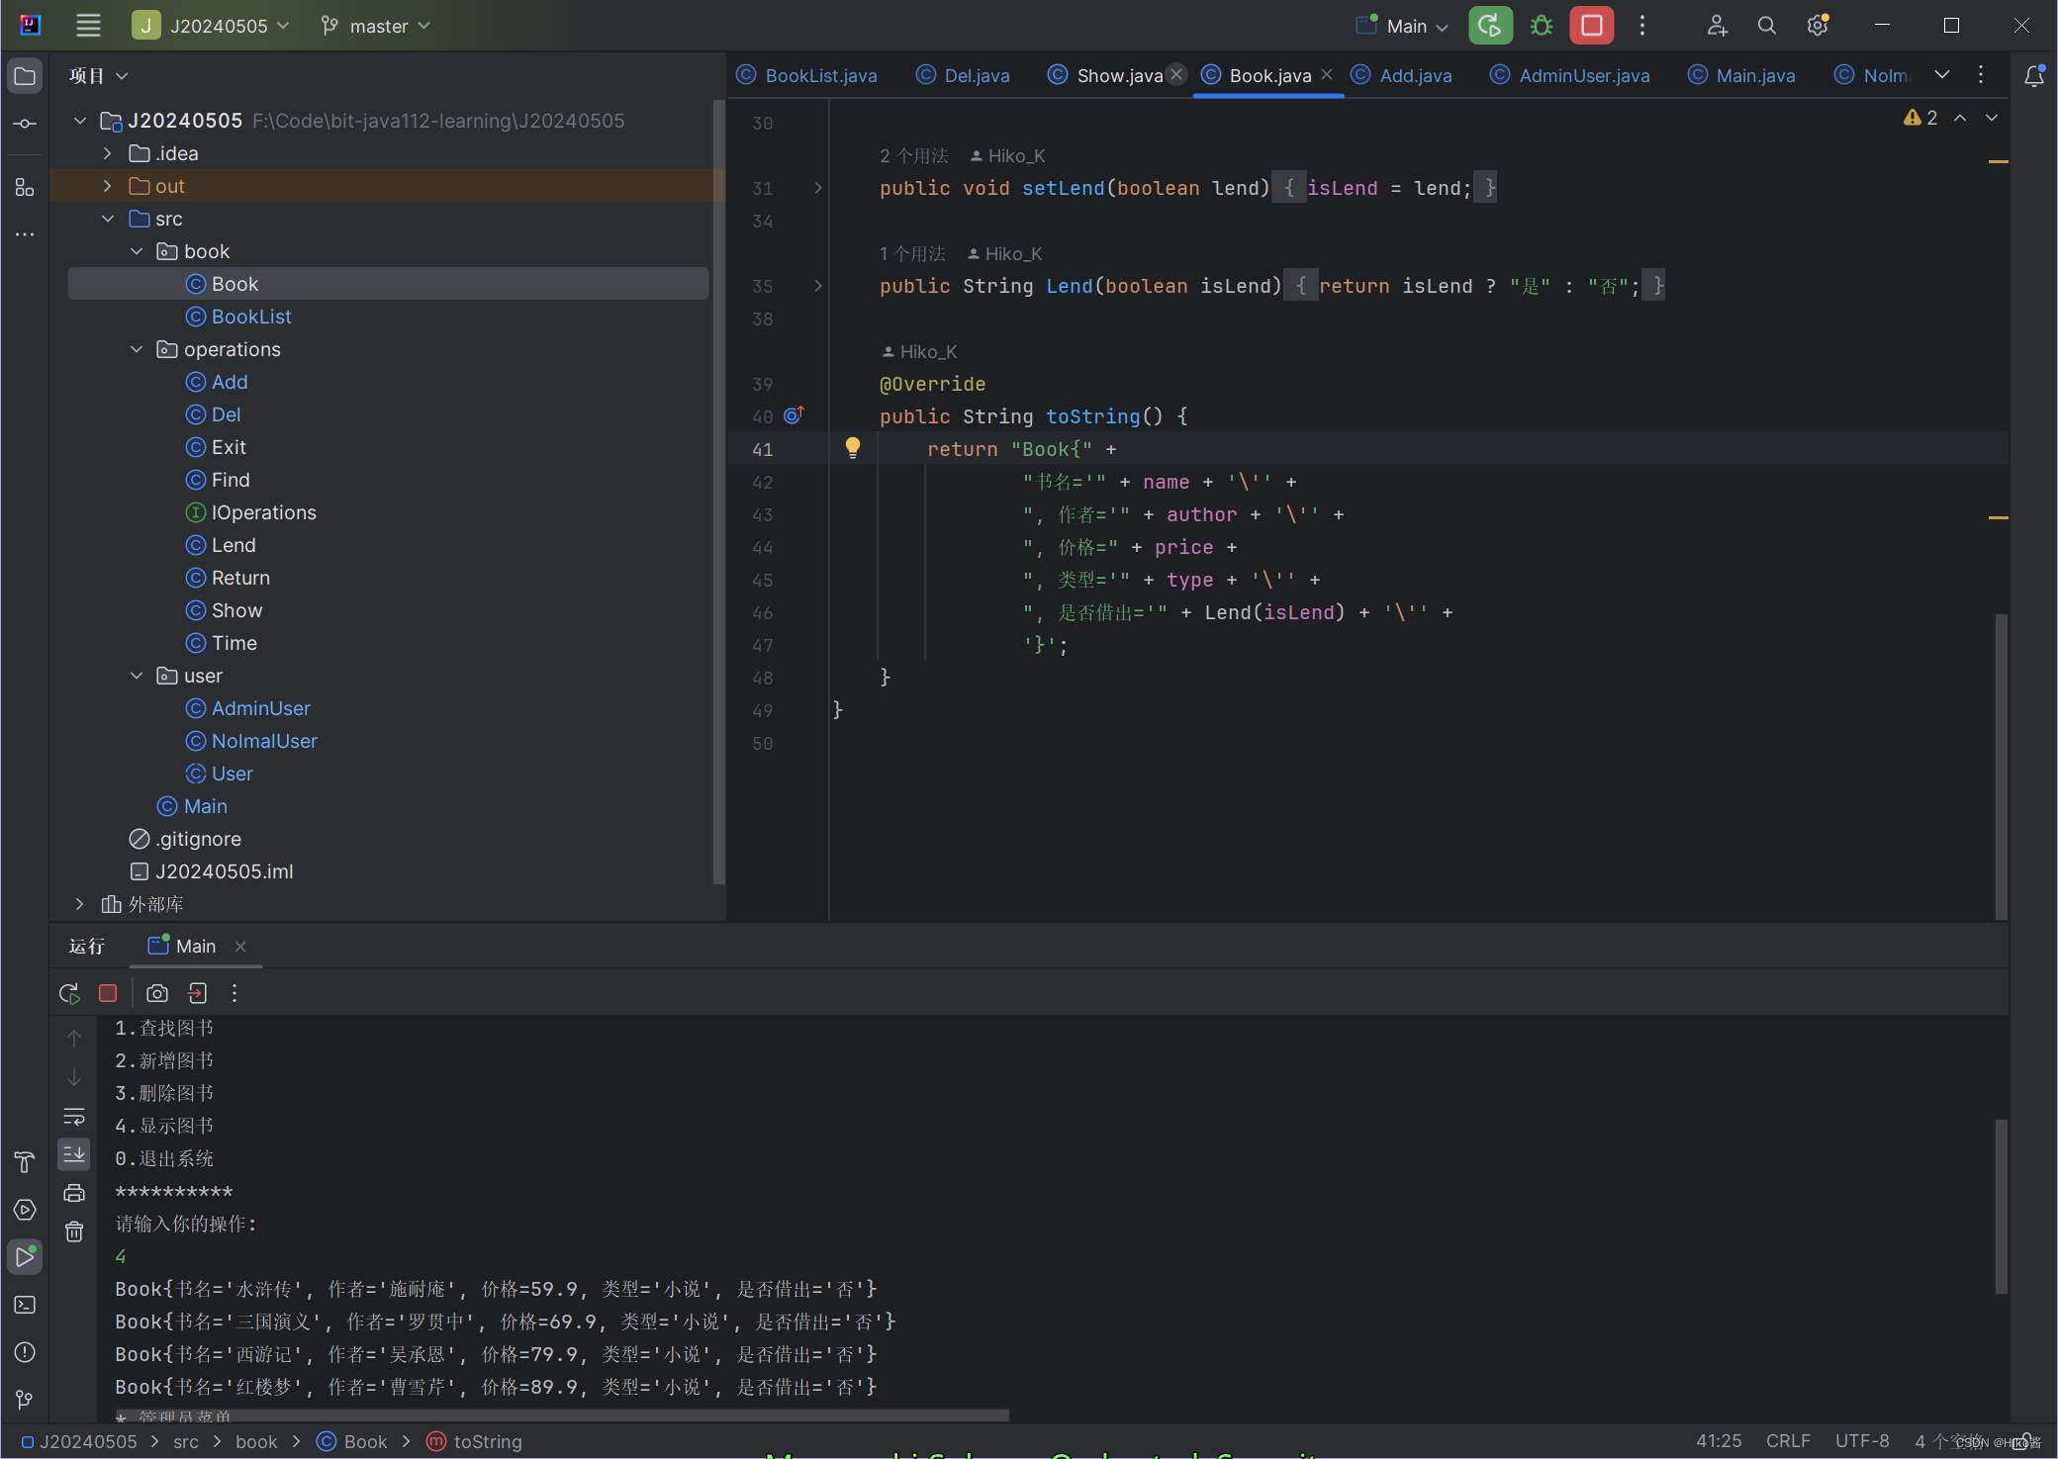Expand the 外部库 node
The width and height of the screenshot is (2058, 1459).
click(79, 904)
